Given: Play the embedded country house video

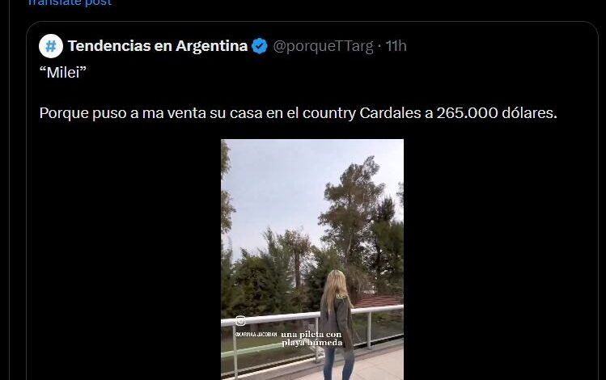Looking at the screenshot, I should (x=312, y=260).
